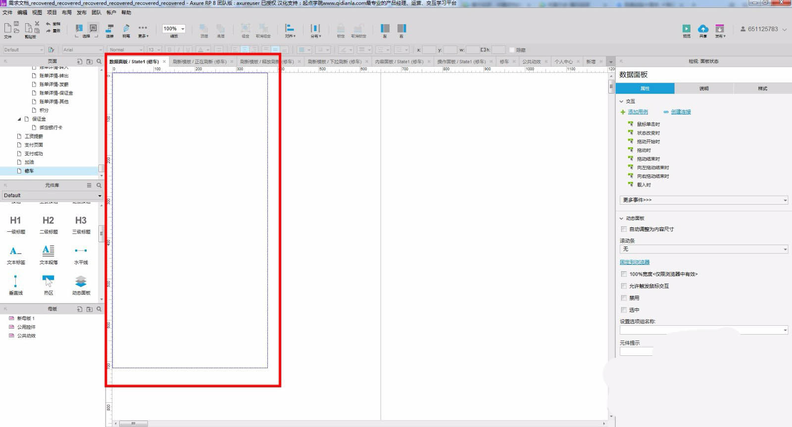Screen dimensions: 792x427
Task: Open the Default widget library dropdown
Action: coord(51,195)
